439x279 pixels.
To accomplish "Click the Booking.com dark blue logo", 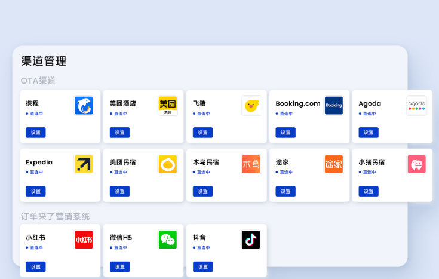I will 333,106.
